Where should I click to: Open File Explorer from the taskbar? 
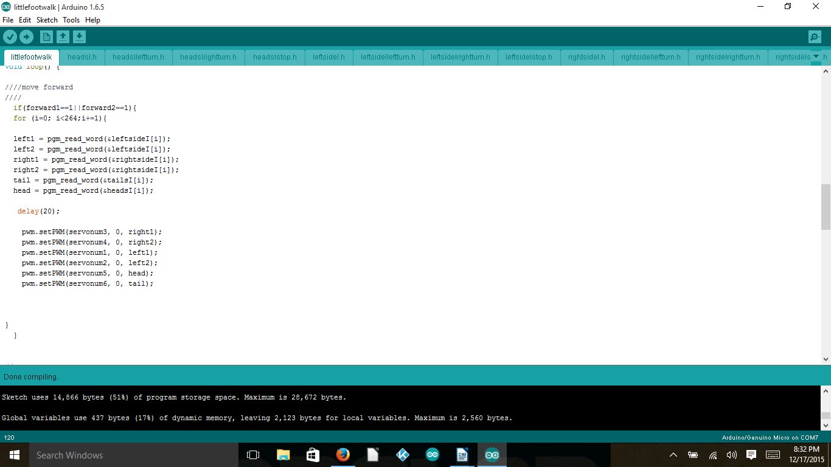pyautogui.click(x=283, y=455)
